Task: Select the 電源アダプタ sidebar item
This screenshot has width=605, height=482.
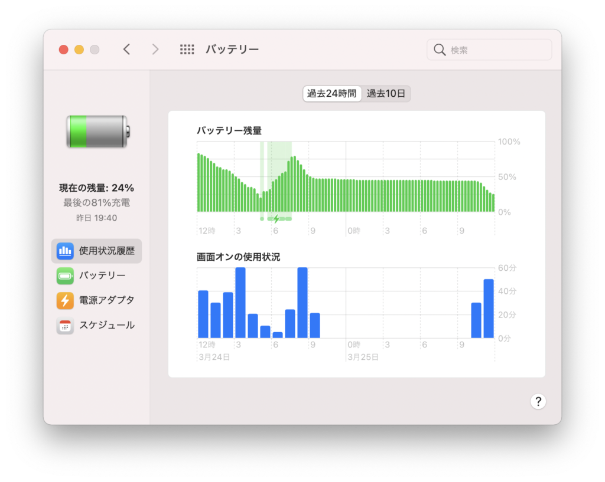Action: [x=96, y=300]
